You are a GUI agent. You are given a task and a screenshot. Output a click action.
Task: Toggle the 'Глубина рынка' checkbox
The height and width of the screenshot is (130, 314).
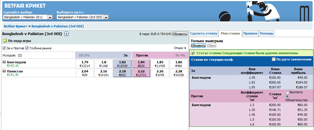coord(27,48)
